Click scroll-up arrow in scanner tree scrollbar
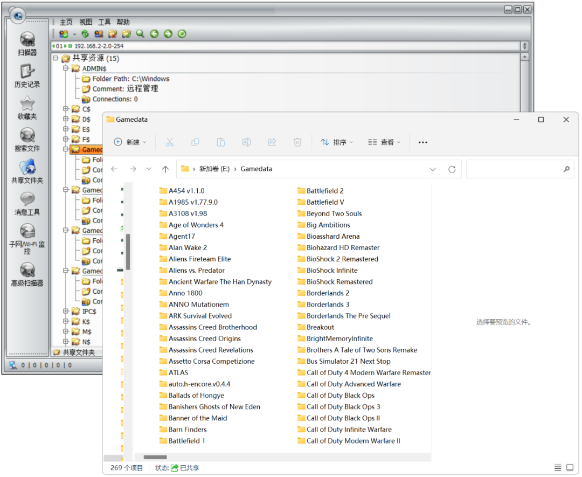The image size is (582, 477). [524, 57]
